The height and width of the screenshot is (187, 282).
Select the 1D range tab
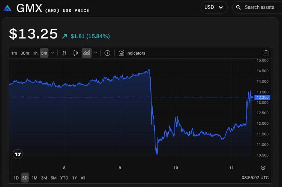tap(16, 178)
